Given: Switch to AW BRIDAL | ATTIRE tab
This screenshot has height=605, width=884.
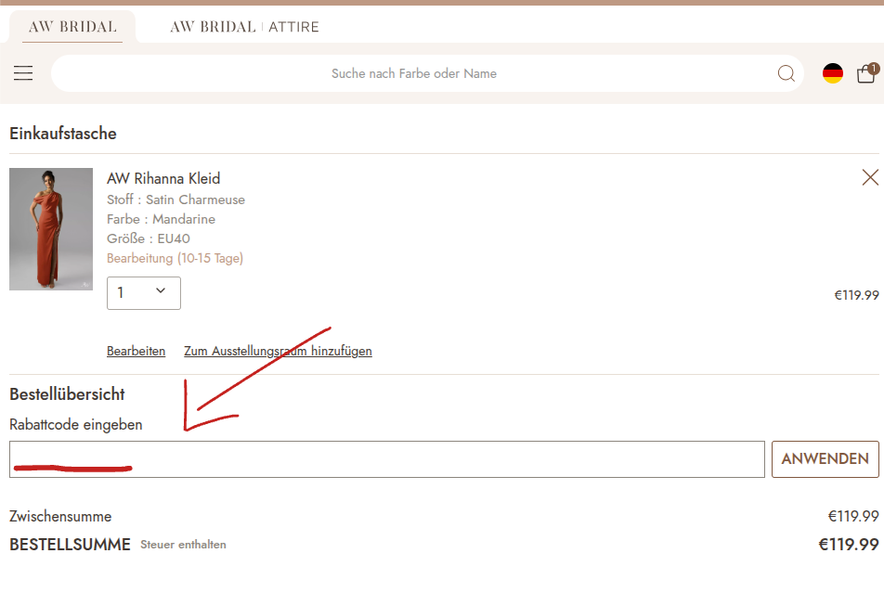Looking at the screenshot, I should coord(244,27).
